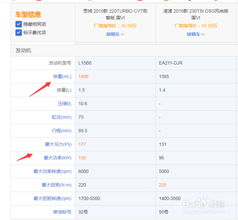Viewport: 238px width, 220px height.
Task: Open 换辆车 dropdown under 凌渡 2019款
Action: [196, 34]
